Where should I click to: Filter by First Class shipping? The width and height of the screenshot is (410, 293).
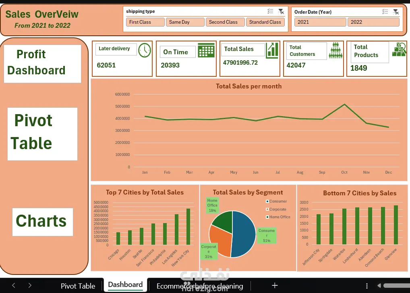(x=145, y=22)
